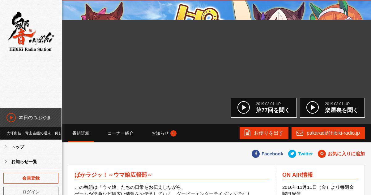This screenshot has width=371, height=195.
Task: Share via the Facebook text link
Action: click(272, 154)
